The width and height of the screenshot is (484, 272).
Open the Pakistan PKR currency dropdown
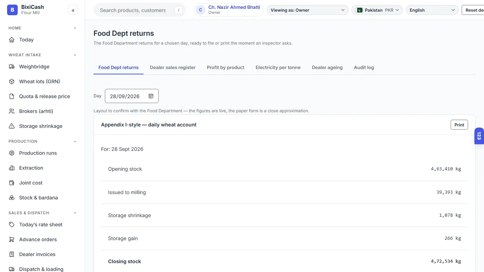pos(377,10)
